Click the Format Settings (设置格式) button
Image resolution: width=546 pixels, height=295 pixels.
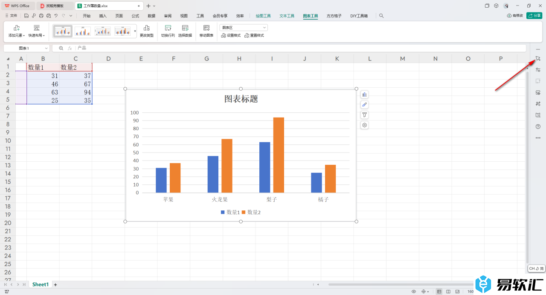tap(231, 35)
